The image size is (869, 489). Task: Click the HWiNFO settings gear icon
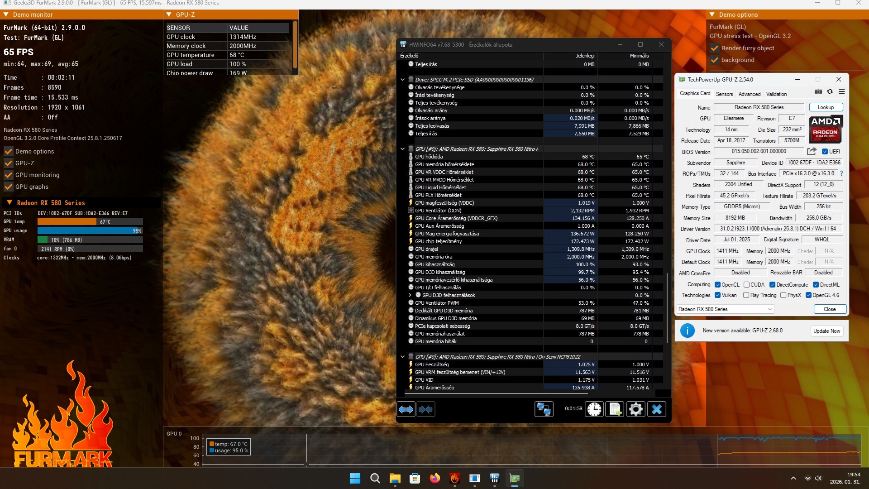click(x=636, y=409)
